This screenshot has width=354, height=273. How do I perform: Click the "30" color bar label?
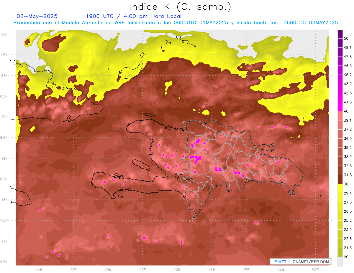point(347,184)
